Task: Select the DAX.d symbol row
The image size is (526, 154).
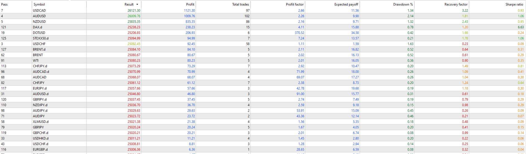Action: (38, 27)
